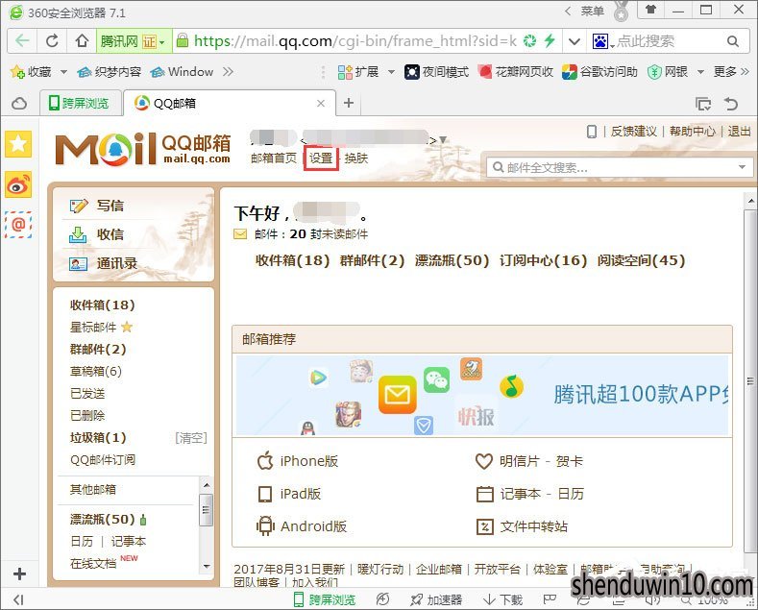
Task: Open 换肤 skin changer
Action: (356, 159)
